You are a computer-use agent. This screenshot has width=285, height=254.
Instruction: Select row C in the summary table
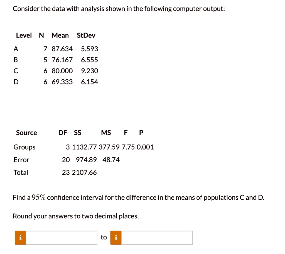16,71
